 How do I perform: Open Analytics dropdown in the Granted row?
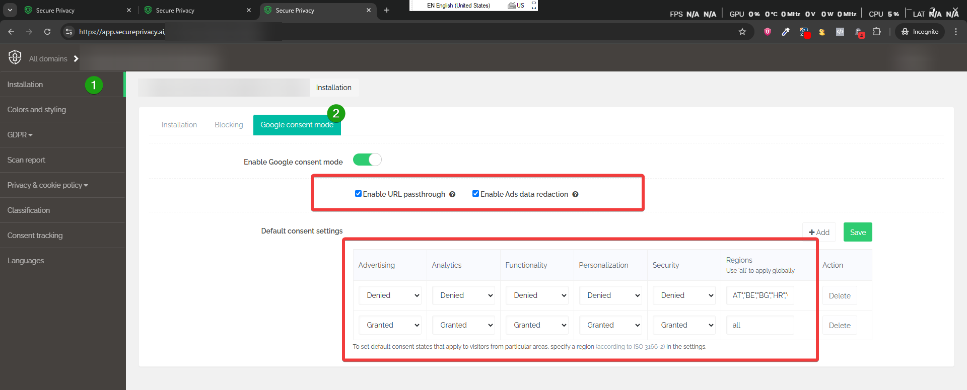click(463, 325)
